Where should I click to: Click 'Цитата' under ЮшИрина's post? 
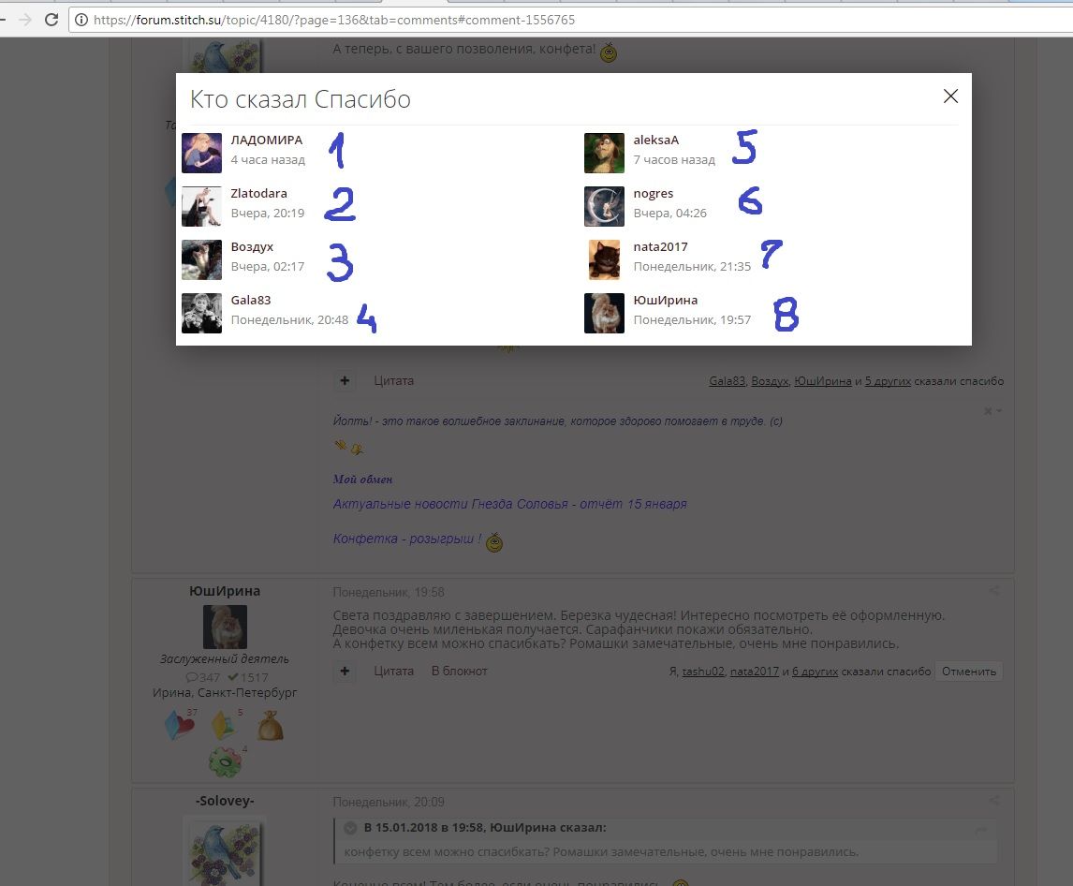[393, 671]
